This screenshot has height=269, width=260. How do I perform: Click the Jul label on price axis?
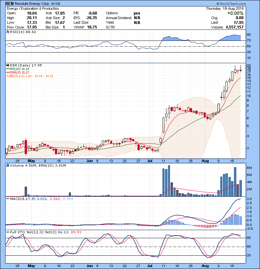pyautogui.click(x=150, y=161)
